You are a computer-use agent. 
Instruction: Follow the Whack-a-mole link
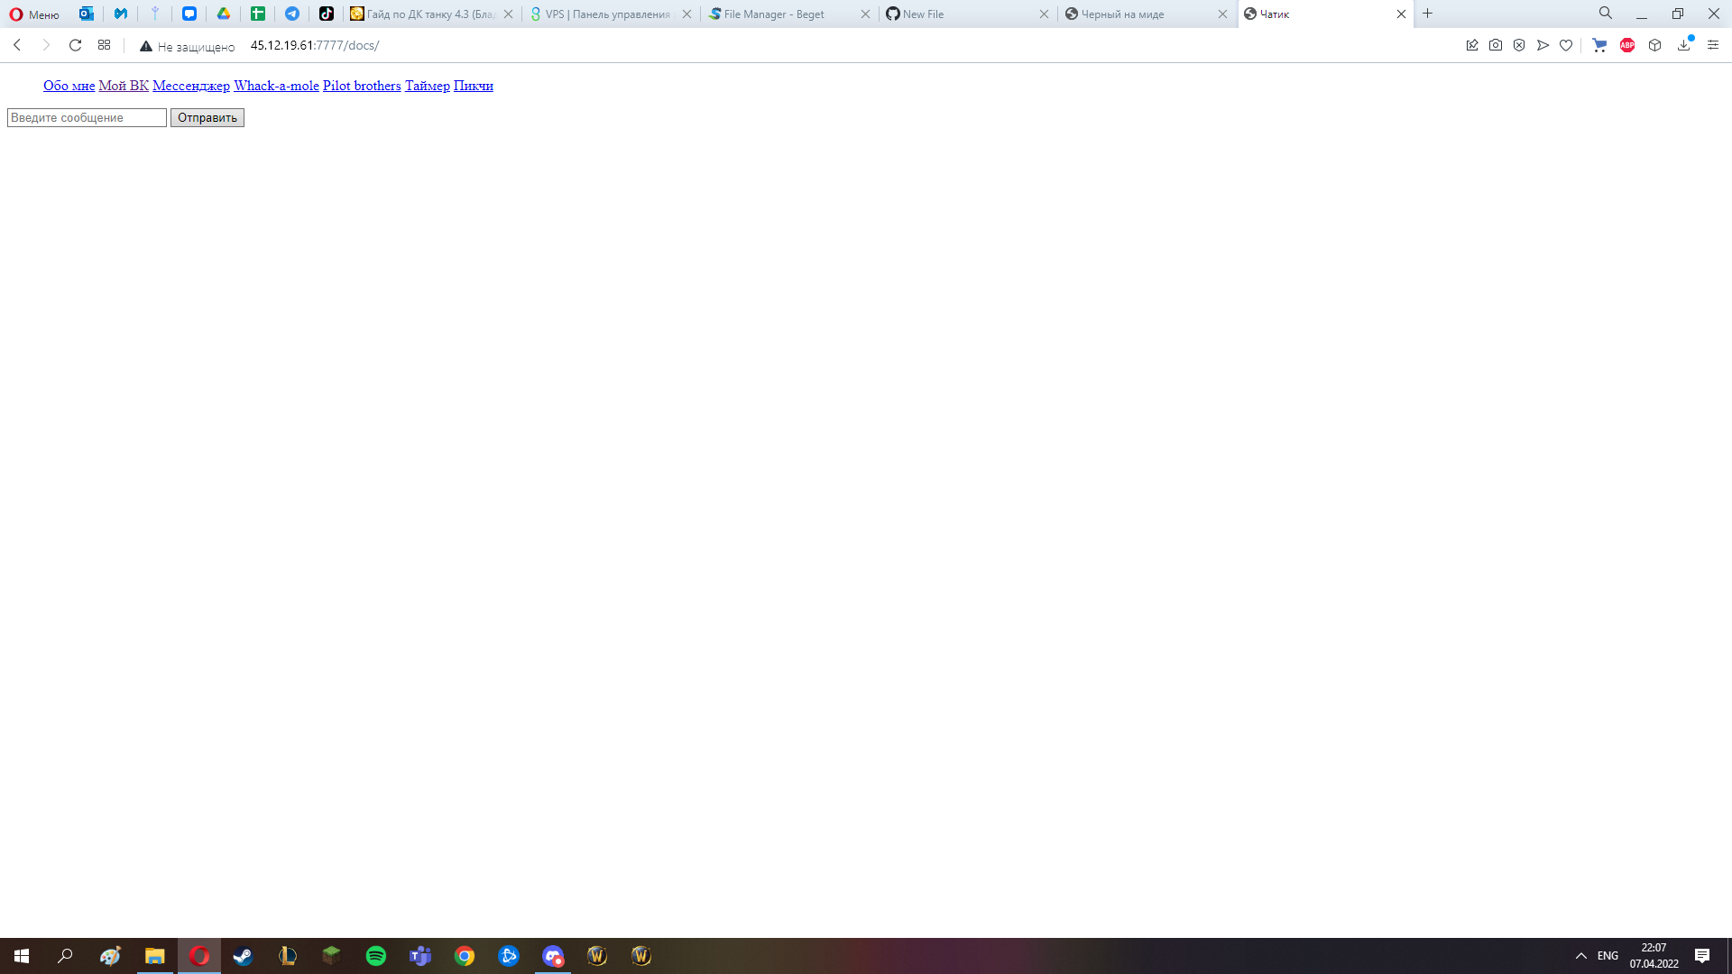[276, 86]
